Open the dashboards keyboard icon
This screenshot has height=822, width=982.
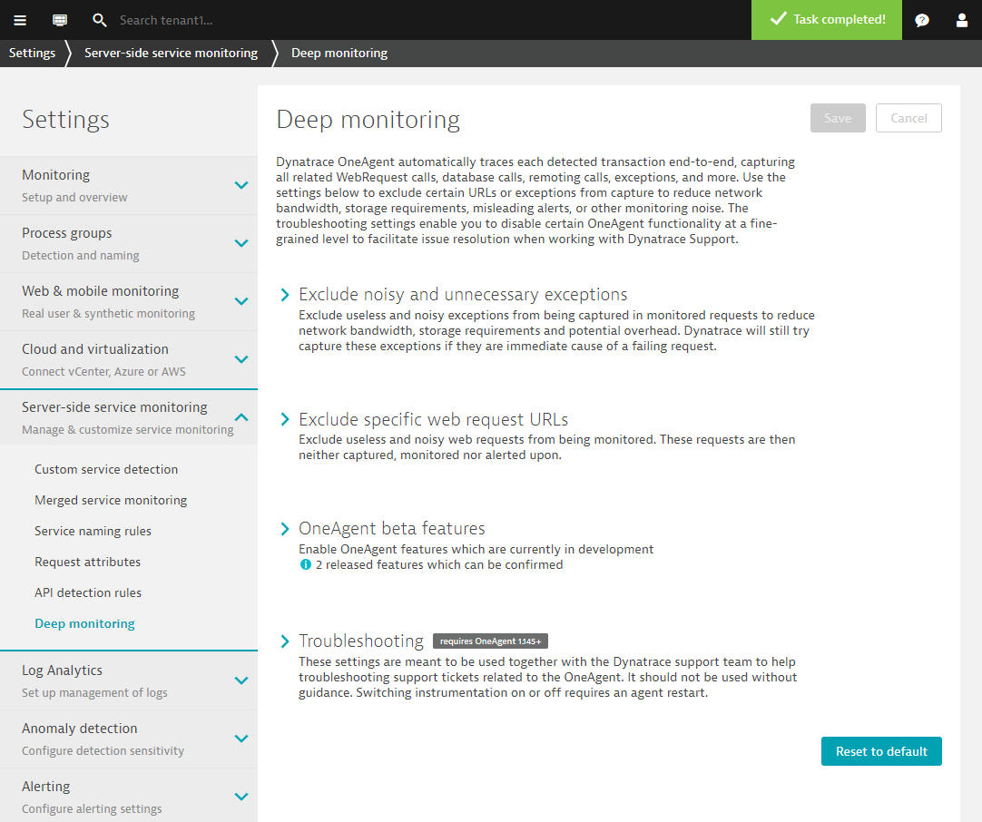pos(60,20)
